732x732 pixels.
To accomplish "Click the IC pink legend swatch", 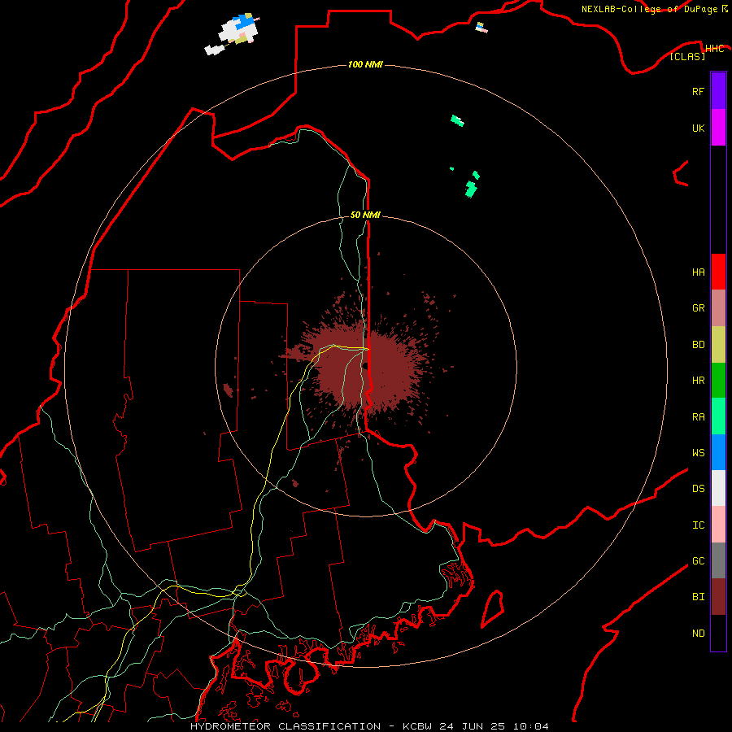I will pos(718,525).
